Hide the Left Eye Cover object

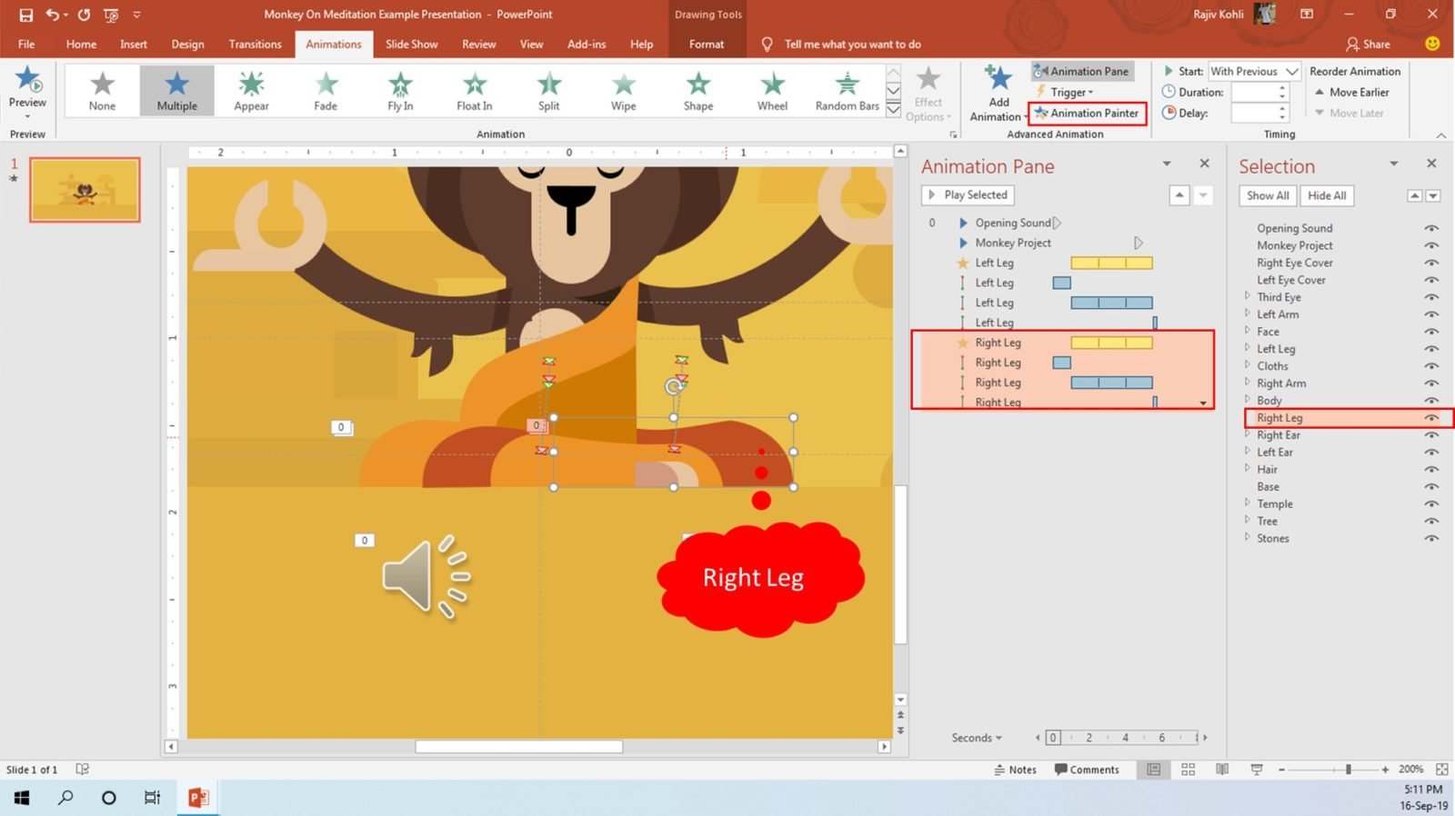(1431, 280)
